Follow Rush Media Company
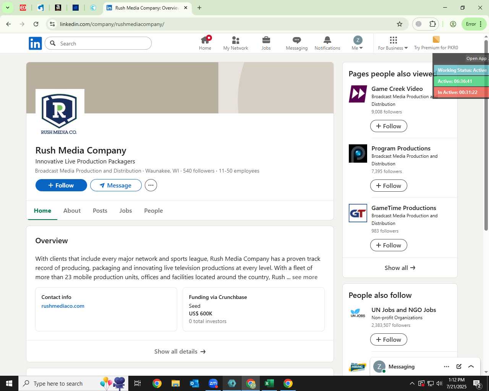The image size is (489, 391). (61, 185)
